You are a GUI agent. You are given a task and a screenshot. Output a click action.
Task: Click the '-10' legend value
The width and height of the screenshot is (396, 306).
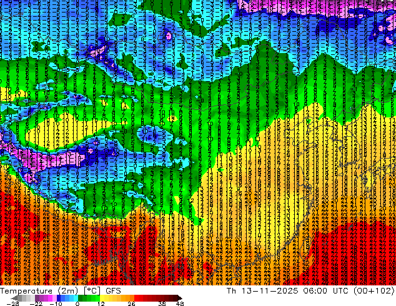[56, 304]
